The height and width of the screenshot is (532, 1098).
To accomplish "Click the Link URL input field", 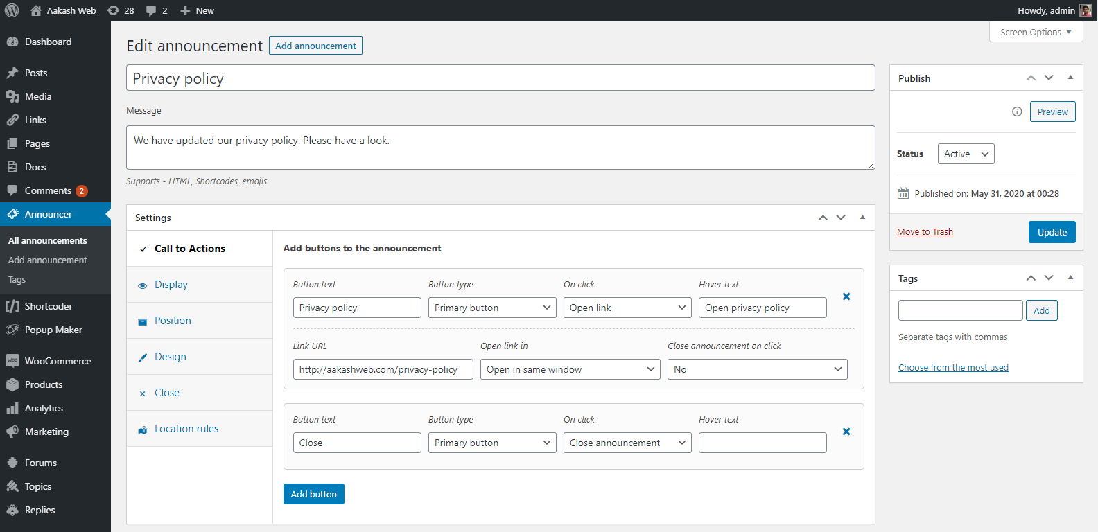I will coord(383,369).
